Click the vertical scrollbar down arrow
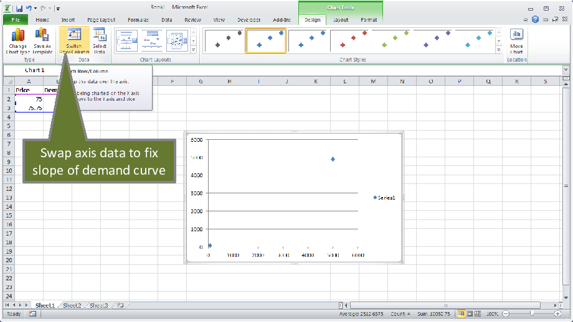 click(x=566, y=298)
